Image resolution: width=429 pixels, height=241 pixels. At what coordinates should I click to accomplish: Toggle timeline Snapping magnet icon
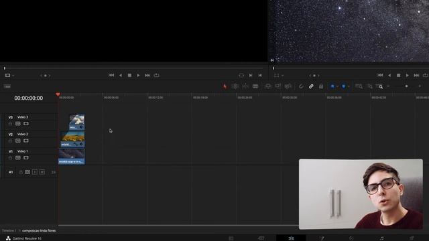point(301,86)
